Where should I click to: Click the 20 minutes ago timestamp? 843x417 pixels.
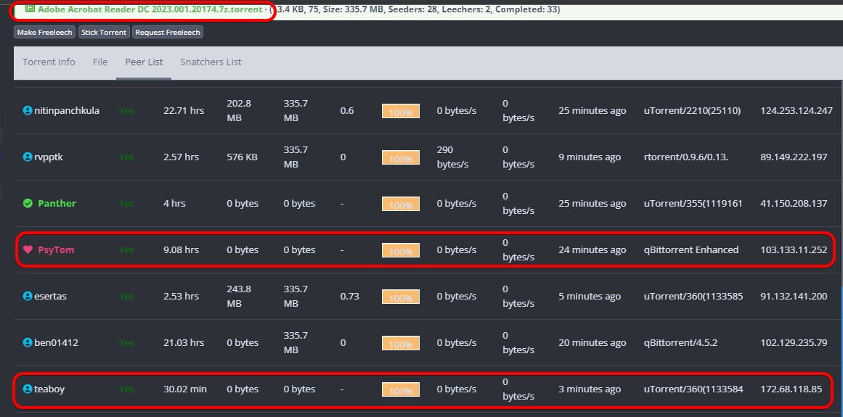(x=592, y=342)
